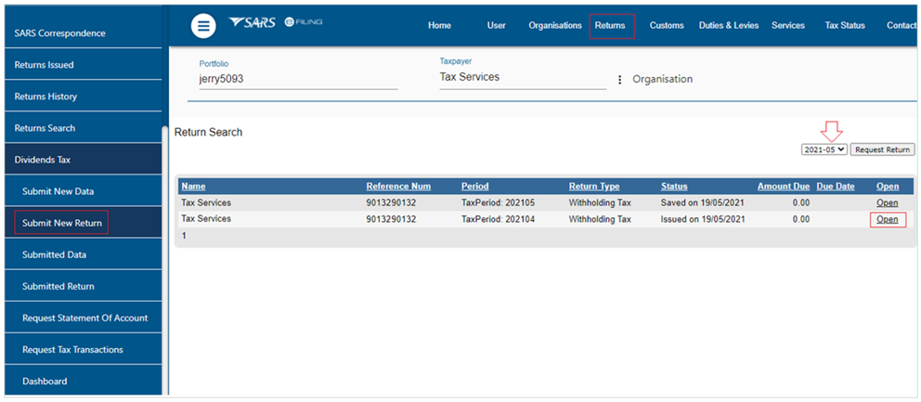Go to Returns History in sidebar
Viewport: 921px width, 402px height.
tap(84, 97)
